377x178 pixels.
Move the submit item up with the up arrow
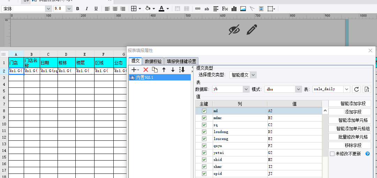coord(164,70)
